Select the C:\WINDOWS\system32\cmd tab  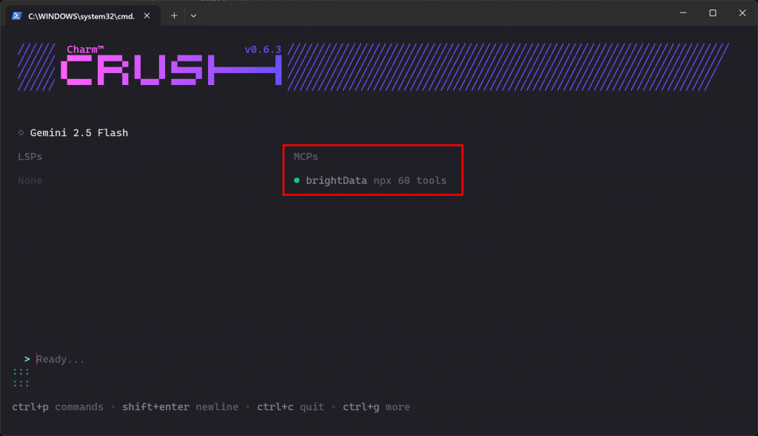(x=81, y=15)
